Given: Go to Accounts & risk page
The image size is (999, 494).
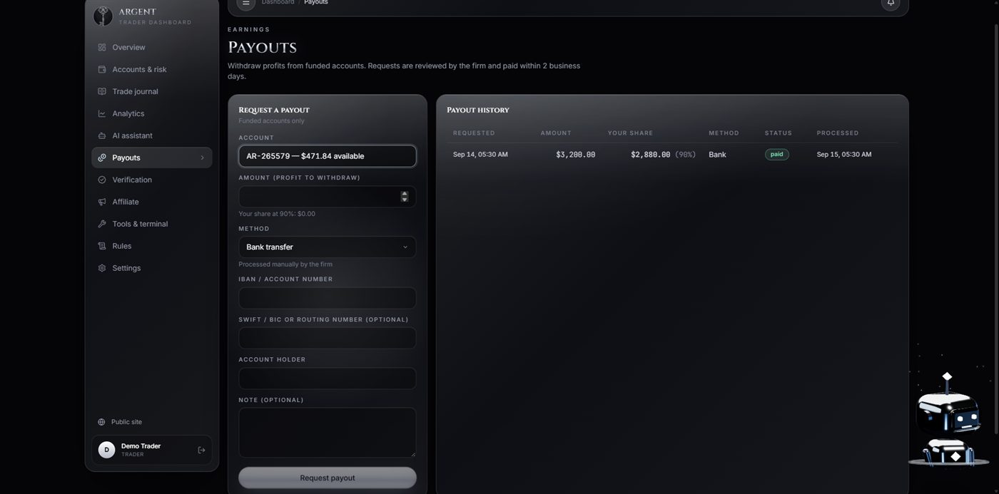Looking at the screenshot, I should pyautogui.click(x=152, y=69).
